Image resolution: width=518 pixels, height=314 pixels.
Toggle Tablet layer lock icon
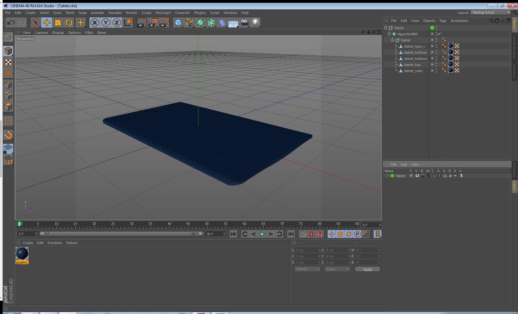[434, 176]
